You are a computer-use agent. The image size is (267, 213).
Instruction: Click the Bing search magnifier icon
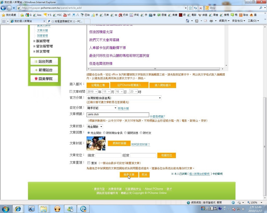pos(261,8)
